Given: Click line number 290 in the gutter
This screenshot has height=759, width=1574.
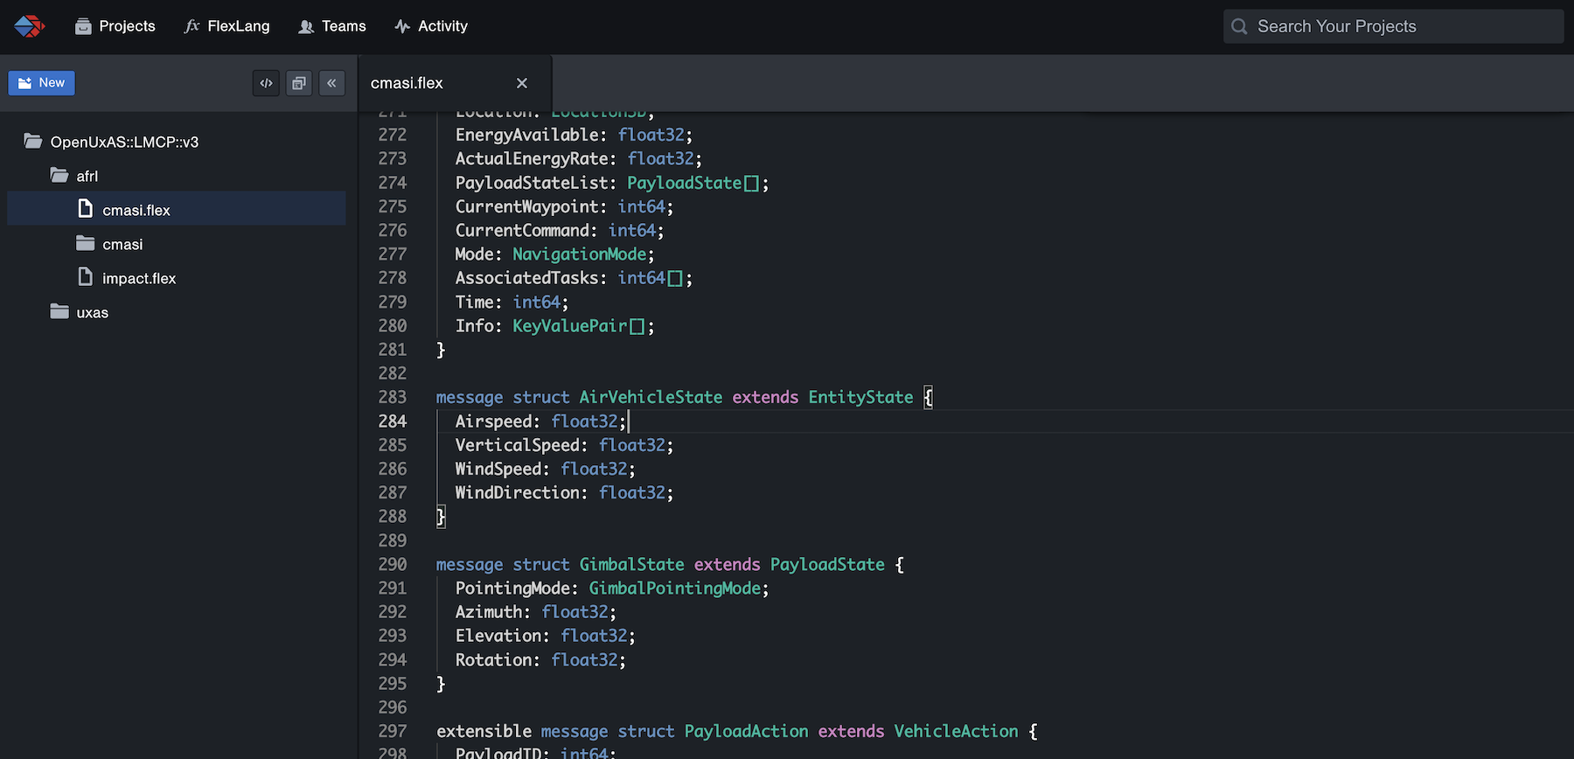Looking at the screenshot, I should [393, 565].
